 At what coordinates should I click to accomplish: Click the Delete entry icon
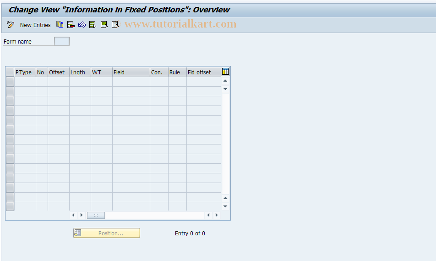pyautogui.click(x=71, y=25)
